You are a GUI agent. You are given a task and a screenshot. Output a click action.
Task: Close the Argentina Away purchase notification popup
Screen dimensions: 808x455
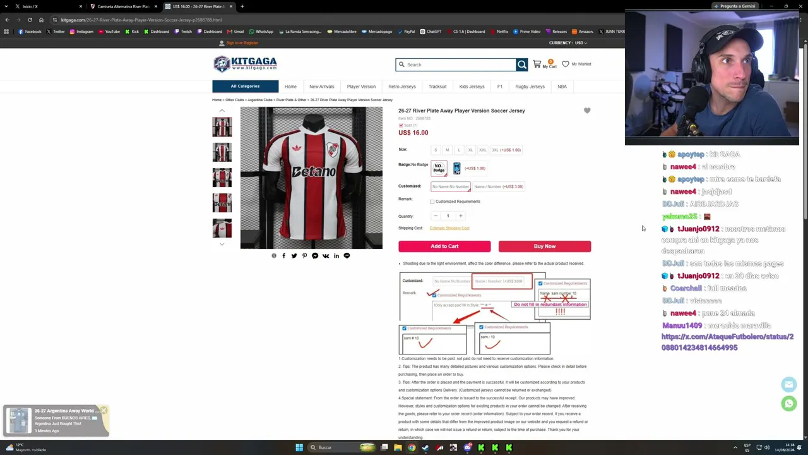tap(104, 411)
